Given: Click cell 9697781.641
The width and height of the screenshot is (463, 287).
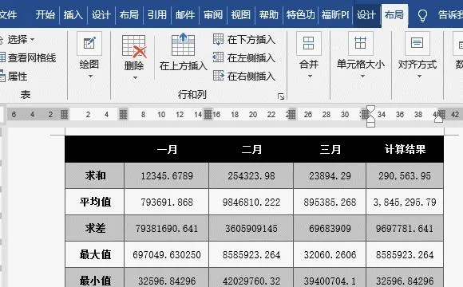Looking at the screenshot, I should coord(405,228).
